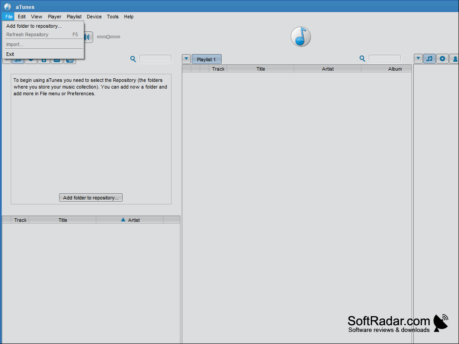Image resolution: width=459 pixels, height=344 pixels.
Task: Click the aTunes logo in the title bar
Action: coord(8,6)
